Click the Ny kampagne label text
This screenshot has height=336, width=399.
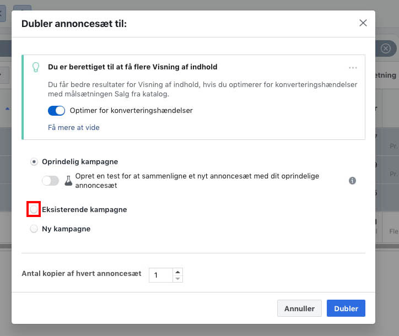tap(66, 229)
